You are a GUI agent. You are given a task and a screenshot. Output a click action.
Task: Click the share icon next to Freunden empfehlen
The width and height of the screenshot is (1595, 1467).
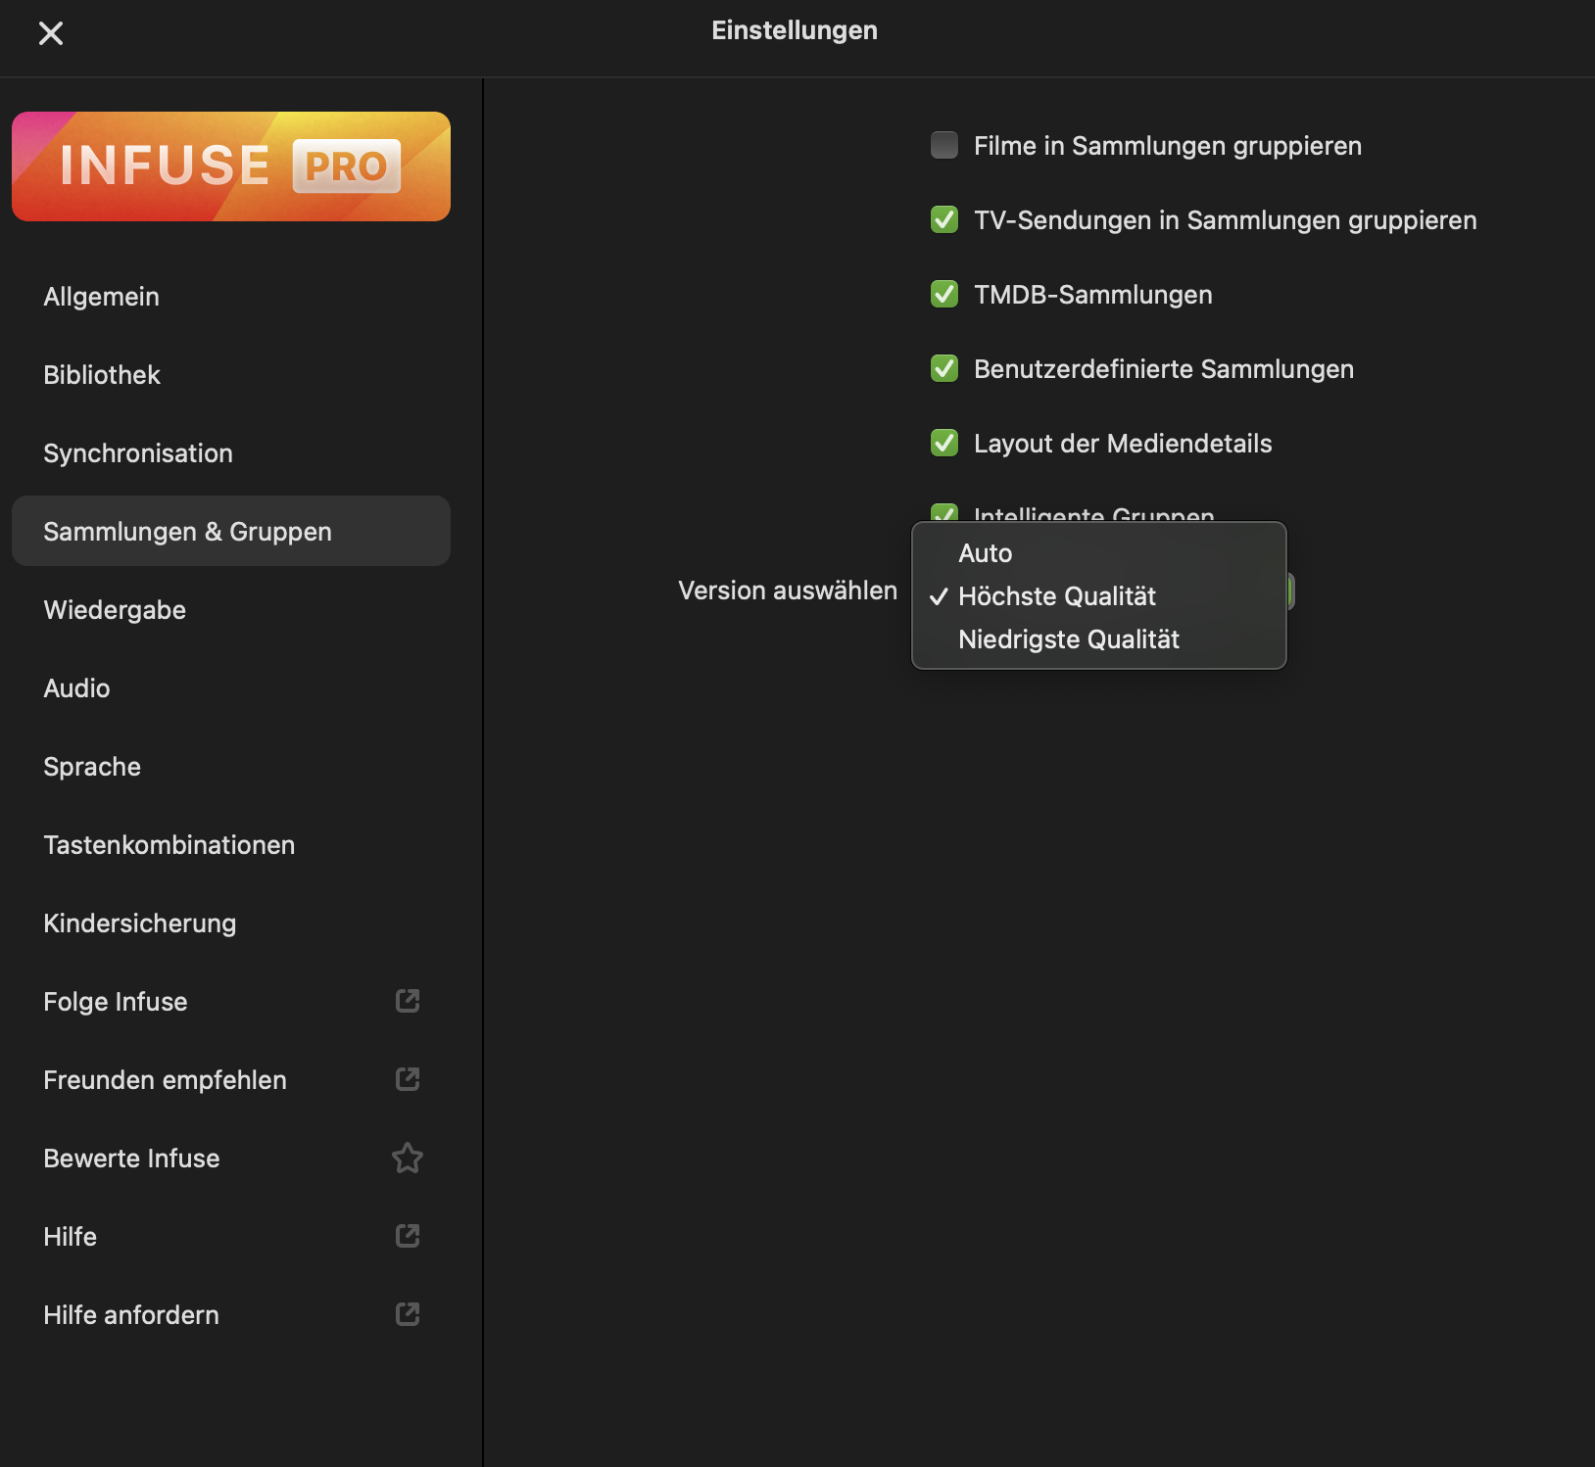pos(408,1079)
